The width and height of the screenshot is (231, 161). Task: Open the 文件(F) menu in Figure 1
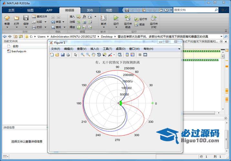[55, 49]
